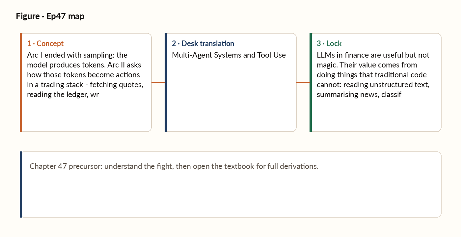Click the truncated 'summarising news, classif' line
The image size is (461, 237).
pyautogui.click(x=359, y=95)
